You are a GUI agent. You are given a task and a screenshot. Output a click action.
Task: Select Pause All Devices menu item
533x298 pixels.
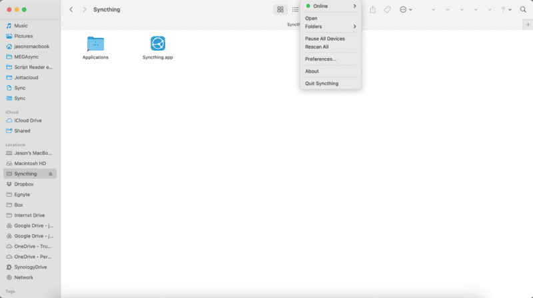pos(324,39)
